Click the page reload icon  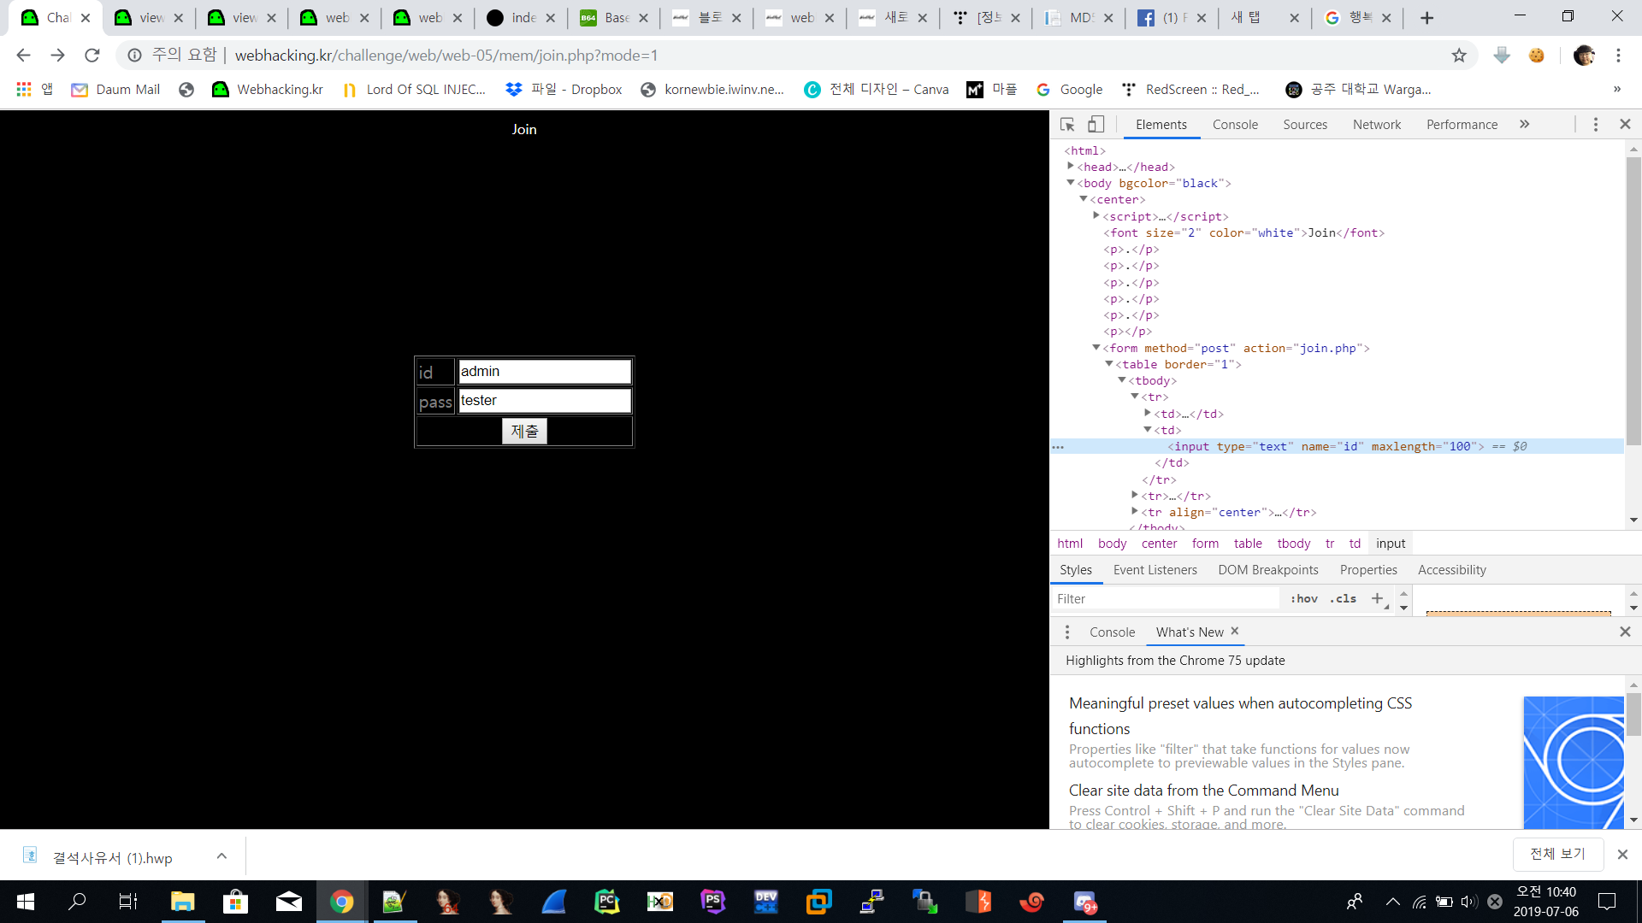coord(92,56)
